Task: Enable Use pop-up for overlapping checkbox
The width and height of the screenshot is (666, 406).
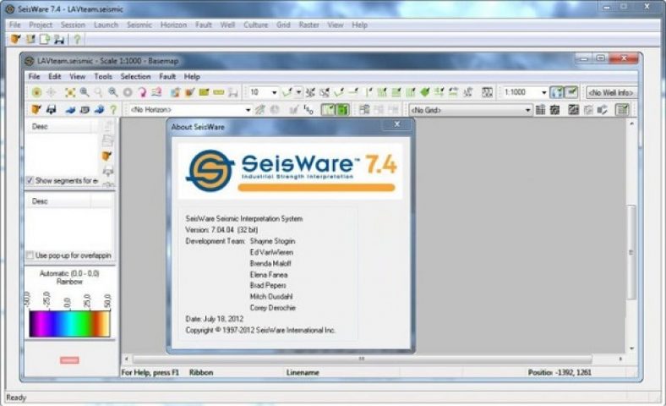Action: pyautogui.click(x=30, y=255)
